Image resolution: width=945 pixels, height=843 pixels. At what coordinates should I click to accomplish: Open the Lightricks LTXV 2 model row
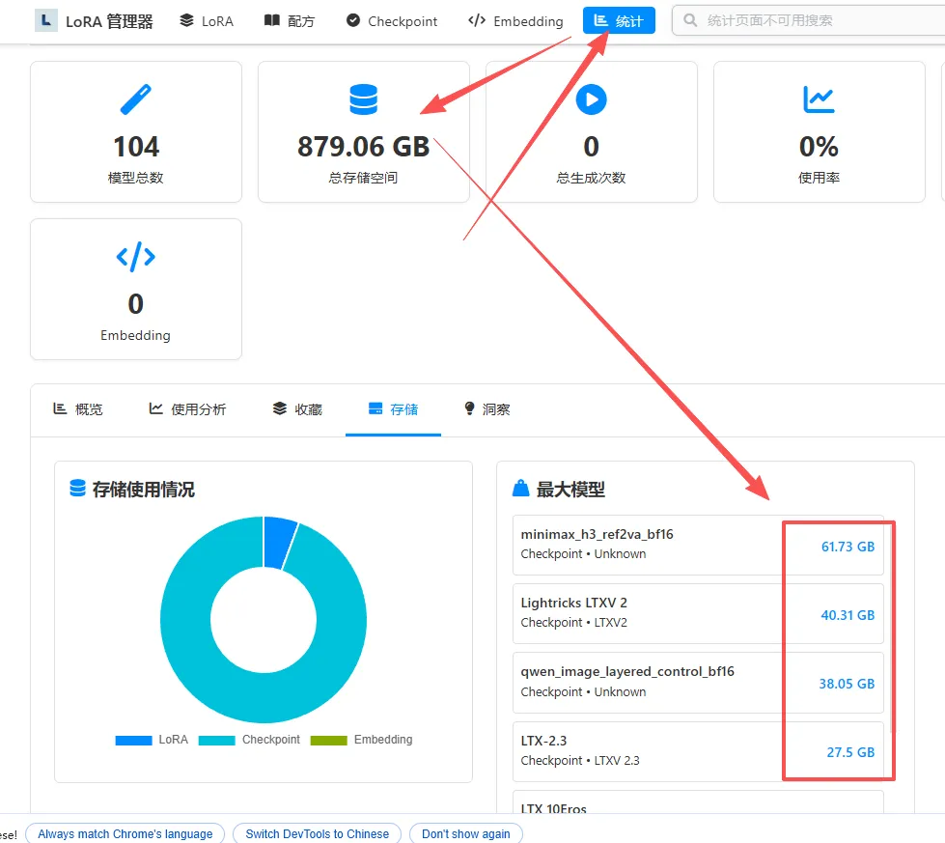pos(698,613)
